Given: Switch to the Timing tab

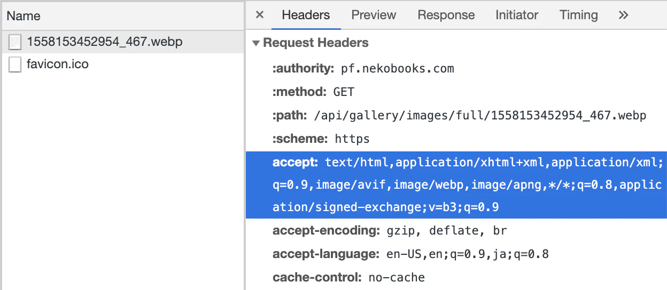Looking at the screenshot, I should point(578,15).
